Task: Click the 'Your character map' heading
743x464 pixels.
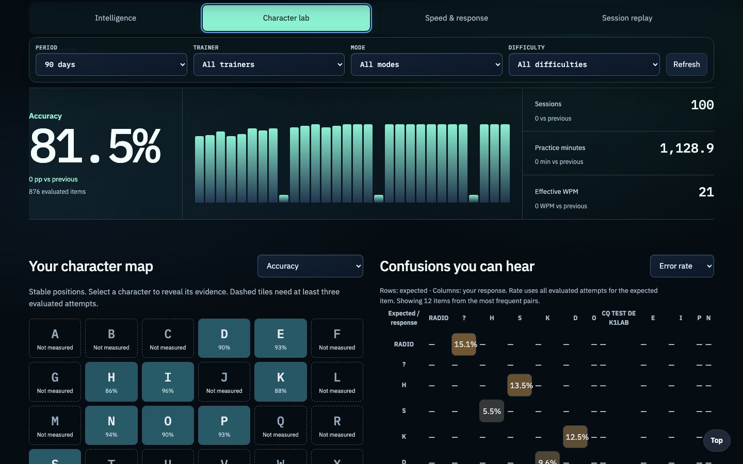Action: [91, 266]
